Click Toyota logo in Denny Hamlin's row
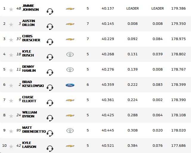Screen dimensions: 191x153 pyautogui.click(x=70, y=70)
